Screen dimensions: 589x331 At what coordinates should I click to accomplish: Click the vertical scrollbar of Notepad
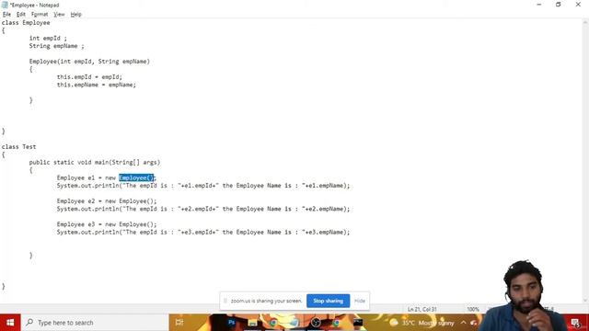[x=585, y=162]
